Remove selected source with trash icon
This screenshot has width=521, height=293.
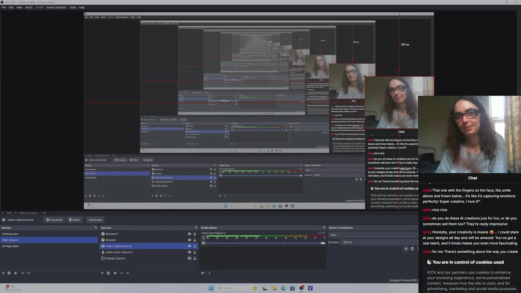pyautogui.click(x=108, y=273)
